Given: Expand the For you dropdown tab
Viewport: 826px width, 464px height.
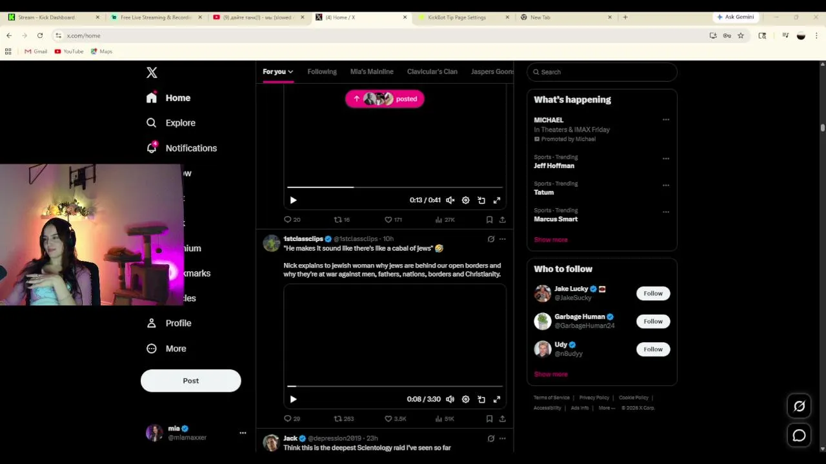Looking at the screenshot, I should tap(277, 72).
